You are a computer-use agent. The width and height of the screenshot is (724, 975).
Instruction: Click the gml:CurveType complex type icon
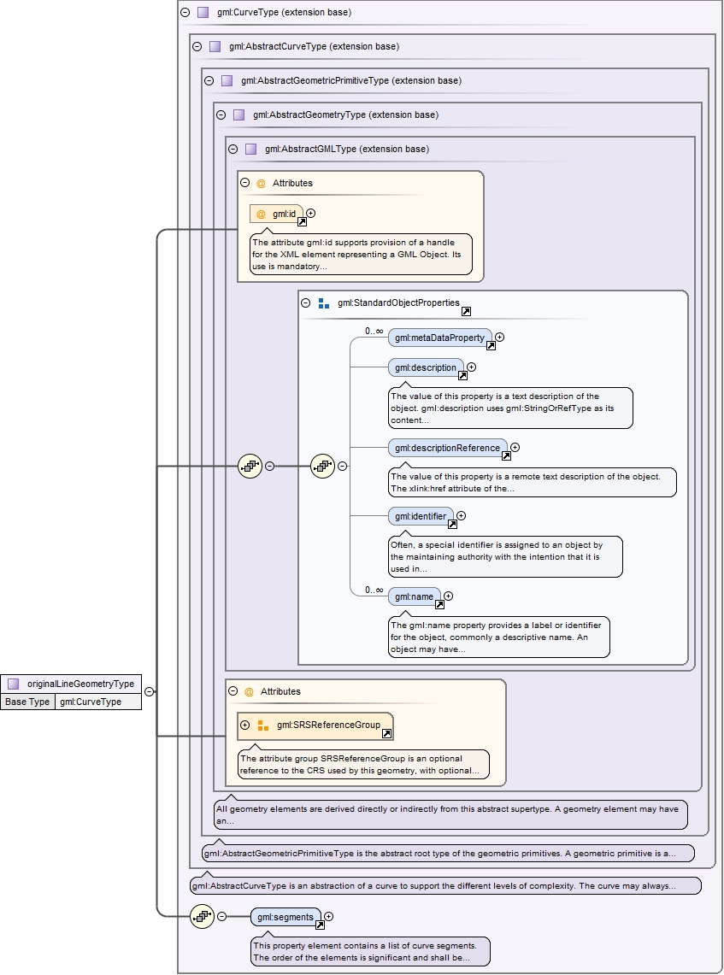(203, 12)
